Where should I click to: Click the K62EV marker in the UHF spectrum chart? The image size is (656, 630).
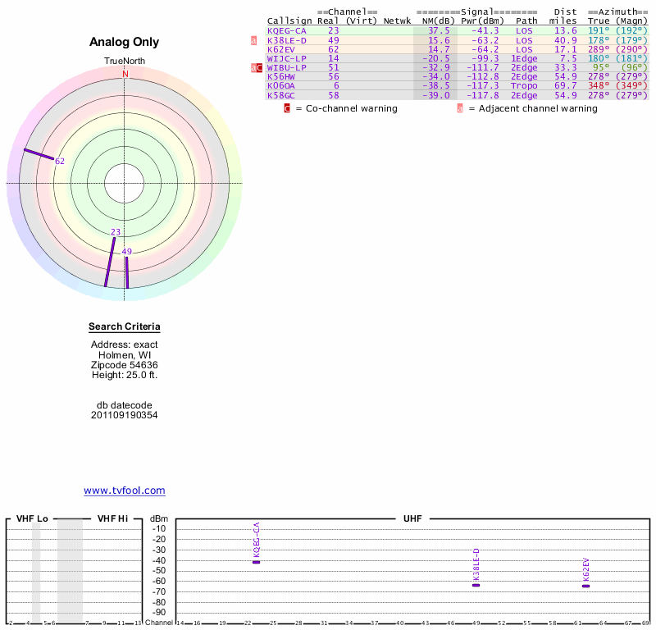pos(585,586)
